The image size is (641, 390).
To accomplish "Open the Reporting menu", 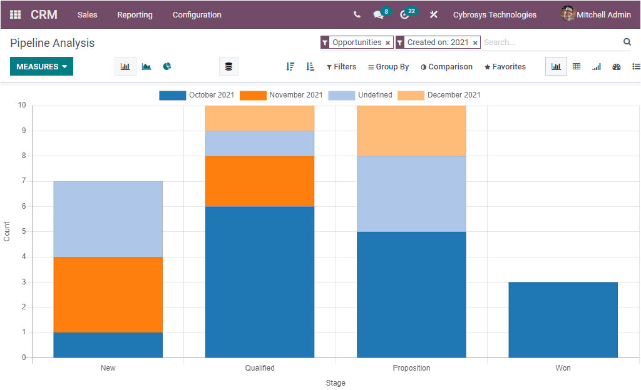I will click(135, 14).
